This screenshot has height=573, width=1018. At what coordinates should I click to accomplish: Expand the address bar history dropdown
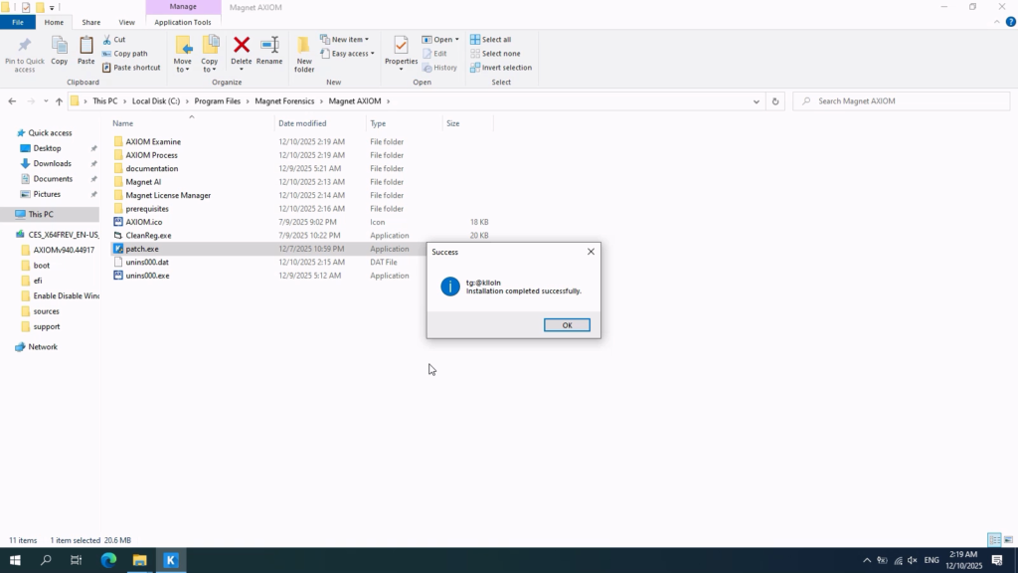point(758,101)
